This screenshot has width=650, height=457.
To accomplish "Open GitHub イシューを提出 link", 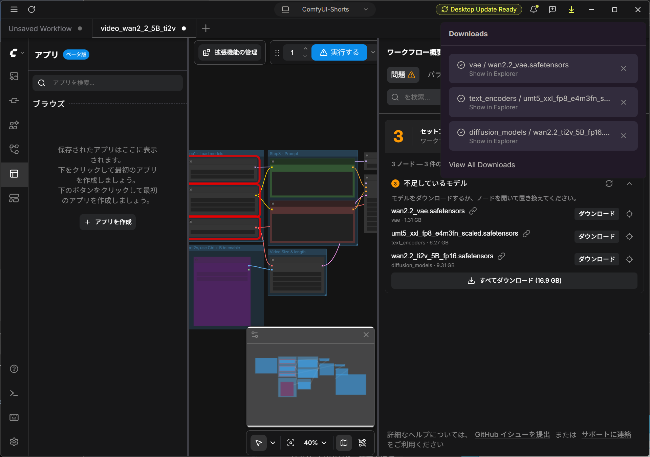I will click(512, 435).
